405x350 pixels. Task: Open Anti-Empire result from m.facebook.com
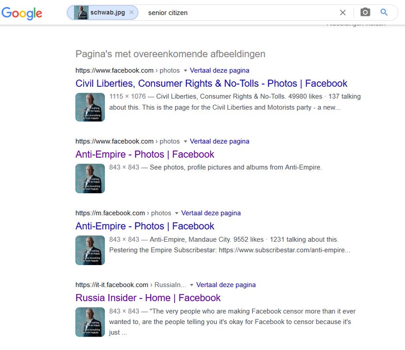point(144,226)
